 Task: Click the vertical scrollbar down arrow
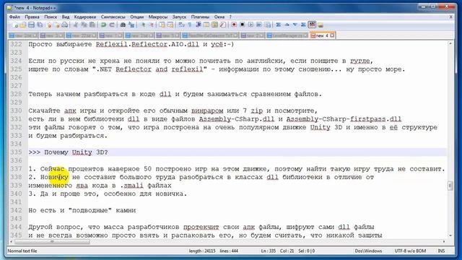pos(450,235)
